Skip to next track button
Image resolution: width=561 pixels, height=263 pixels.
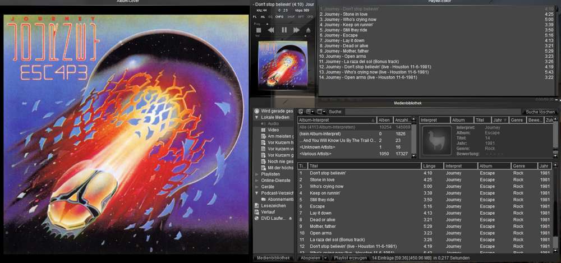point(296,30)
